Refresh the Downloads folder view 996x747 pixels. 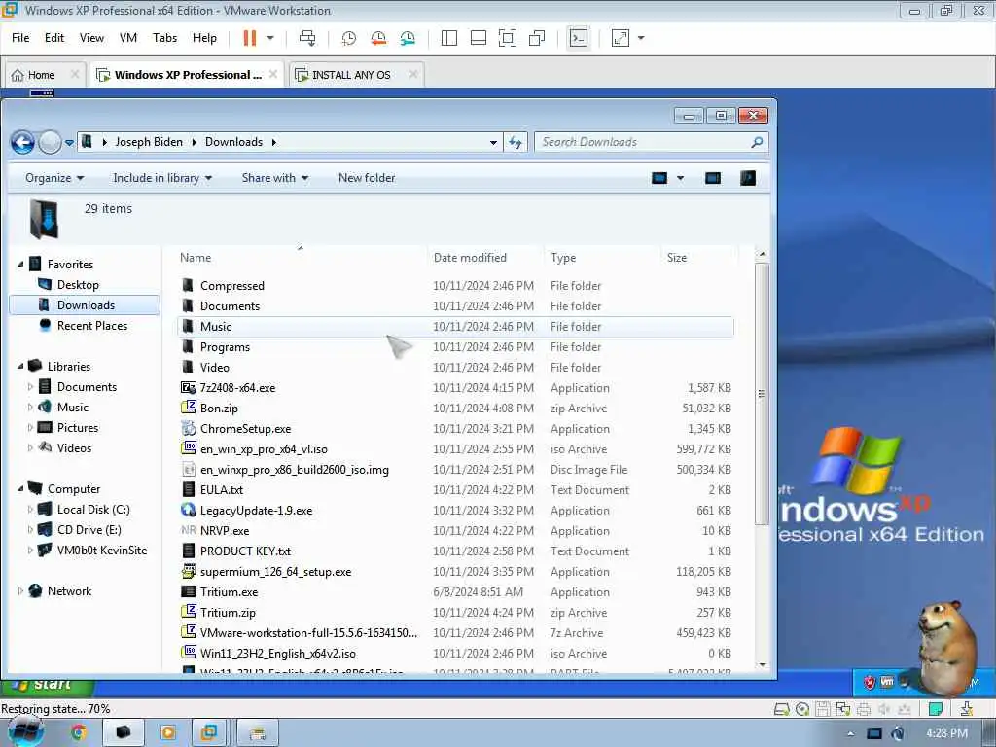coord(516,142)
